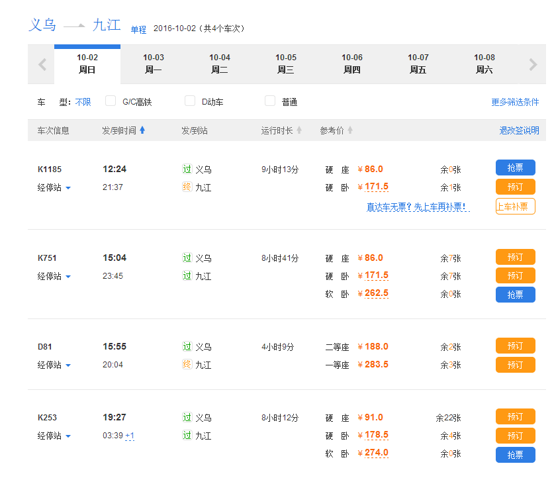Enable the D动车 train type filter
The width and height of the screenshot is (554, 478).
(190, 101)
